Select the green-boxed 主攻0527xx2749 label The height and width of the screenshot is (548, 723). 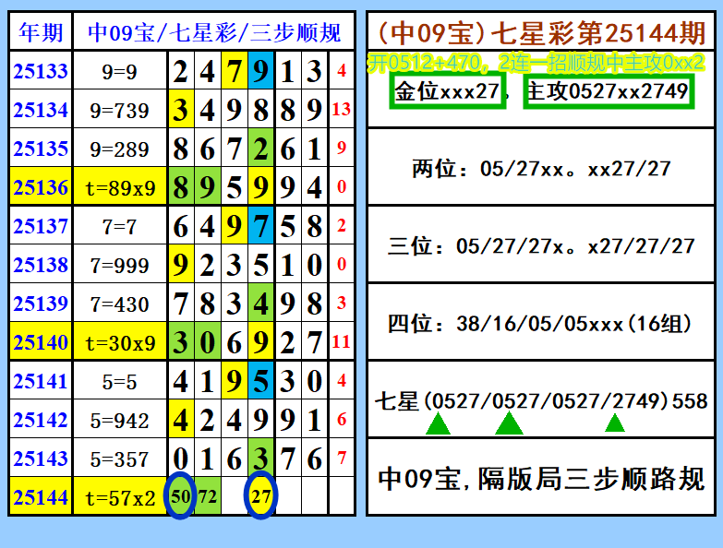609,90
